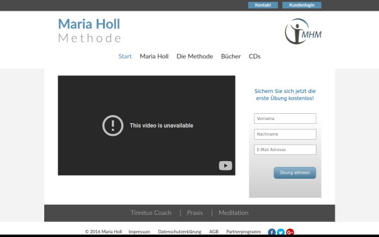This screenshot has height=237, width=379.
Task: Click the '© 2016 Maria Holl' text
Action: coord(104,232)
